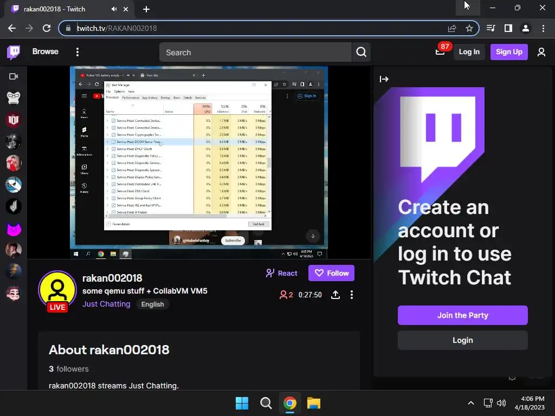This screenshot has width=555, height=416.
Task: Click the Chrome taskbar icon
Action: click(289, 403)
